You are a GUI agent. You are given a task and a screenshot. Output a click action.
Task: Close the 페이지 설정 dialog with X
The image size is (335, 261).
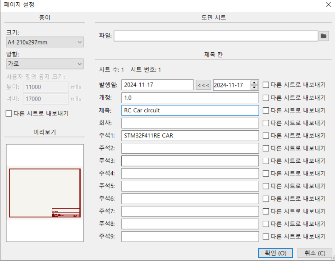328,5
